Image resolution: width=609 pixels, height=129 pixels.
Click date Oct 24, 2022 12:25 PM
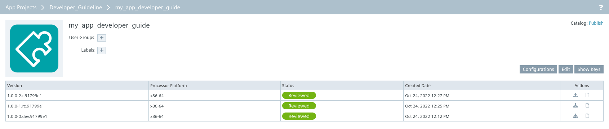pos(427,106)
